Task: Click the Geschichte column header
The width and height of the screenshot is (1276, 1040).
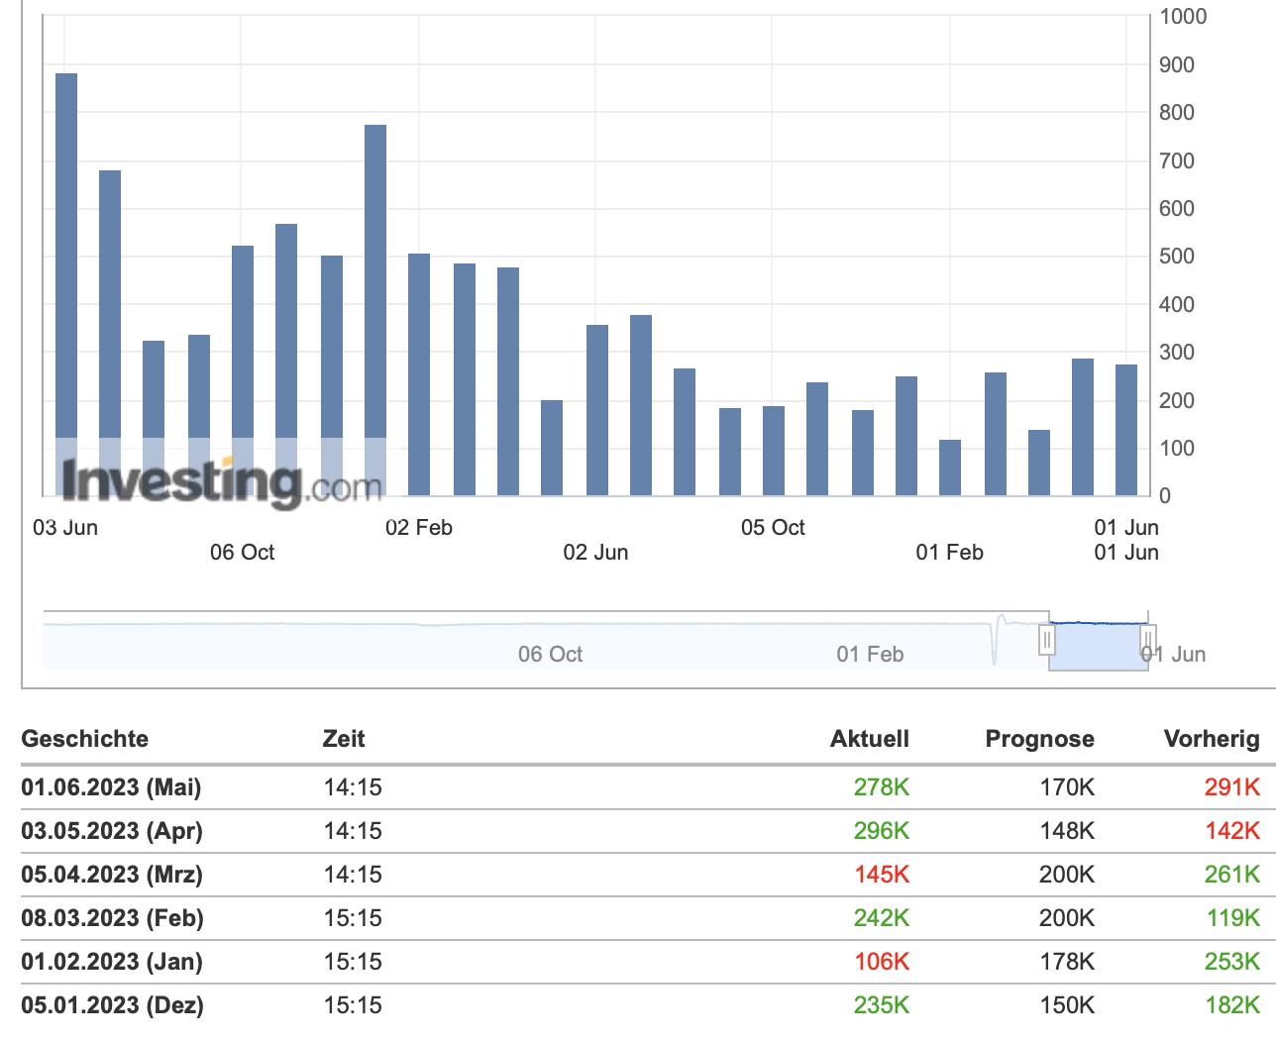Action: 85,739
